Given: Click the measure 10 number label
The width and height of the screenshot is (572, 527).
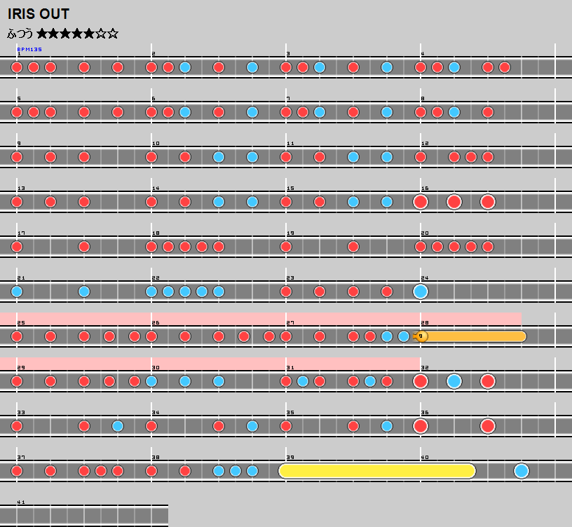Looking at the screenshot, I should [x=156, y=144].
